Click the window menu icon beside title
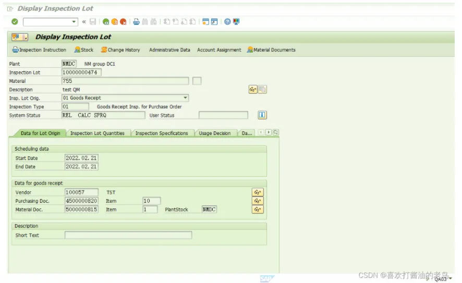 [x=10, y=9]
